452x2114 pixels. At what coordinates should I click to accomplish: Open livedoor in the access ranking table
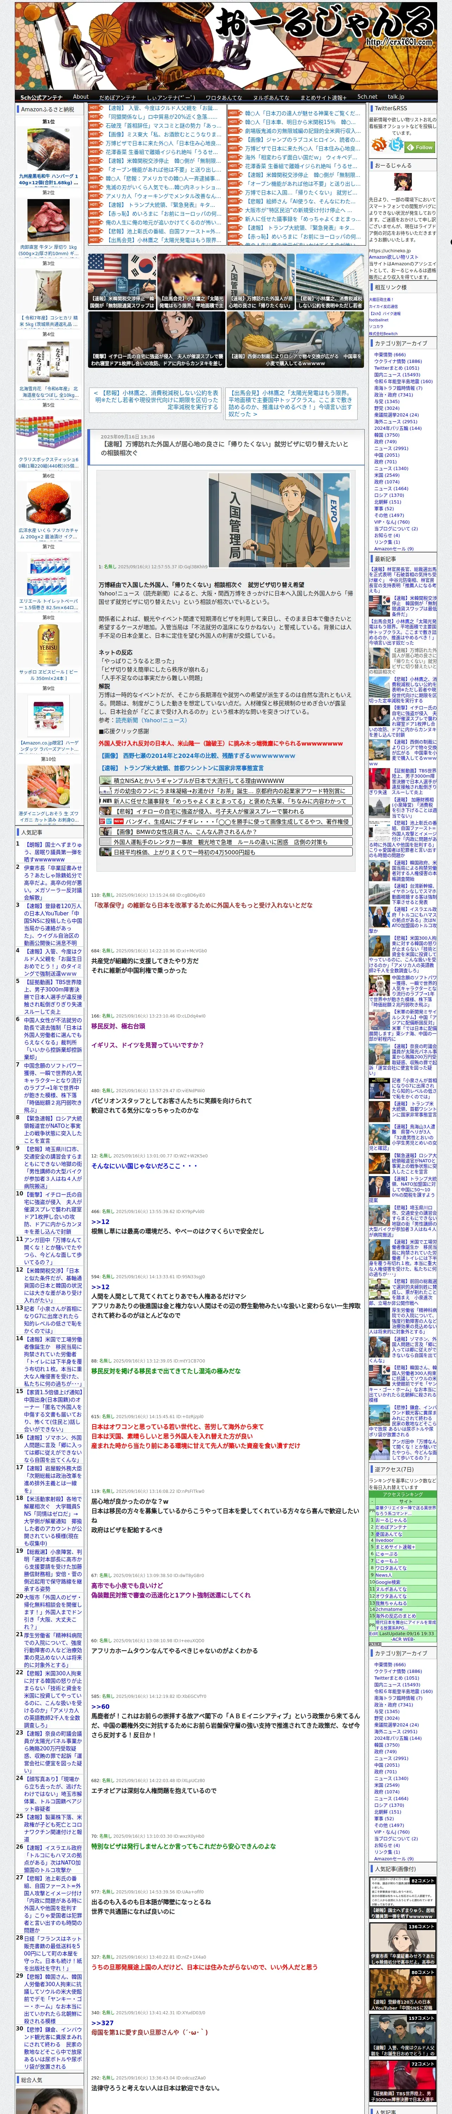[x=385, y=1540]
